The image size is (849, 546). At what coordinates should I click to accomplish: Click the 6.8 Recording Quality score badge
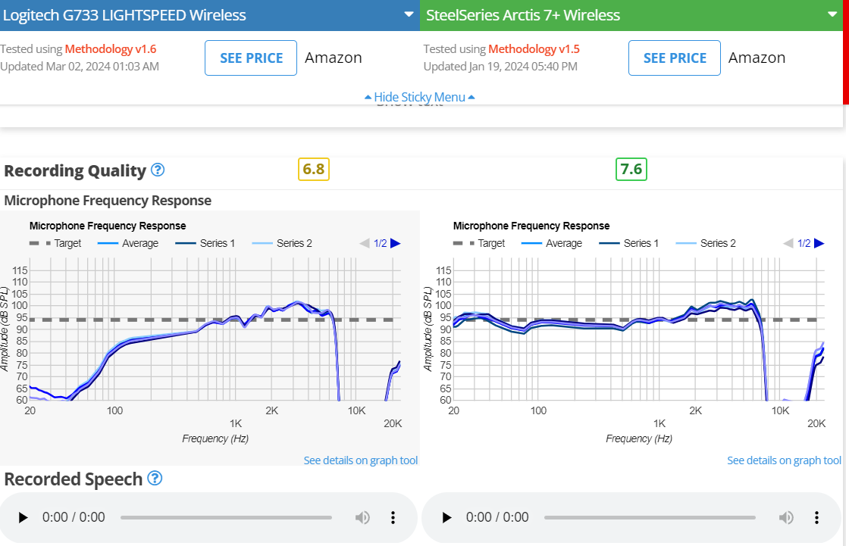(314, 170)
